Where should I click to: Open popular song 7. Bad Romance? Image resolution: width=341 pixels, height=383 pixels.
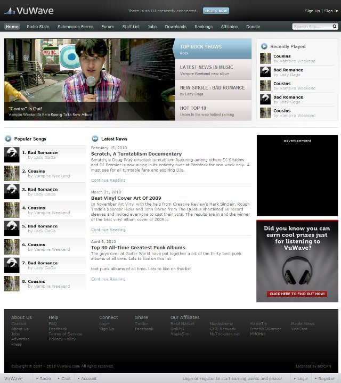(43, 263)
